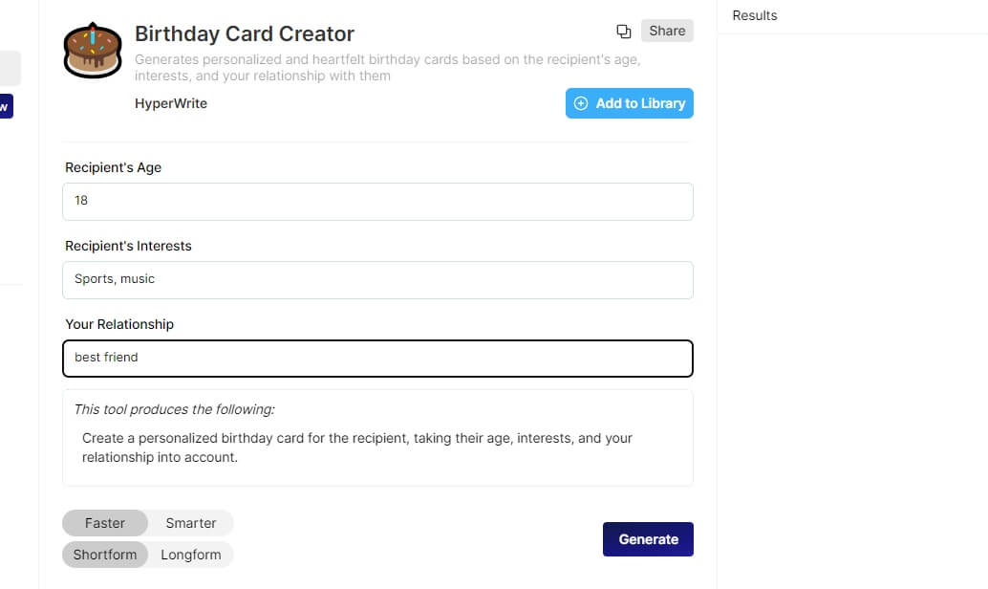Click the copy/duplicate icon beside Share
988x589 pixels.
coord(624,32)
